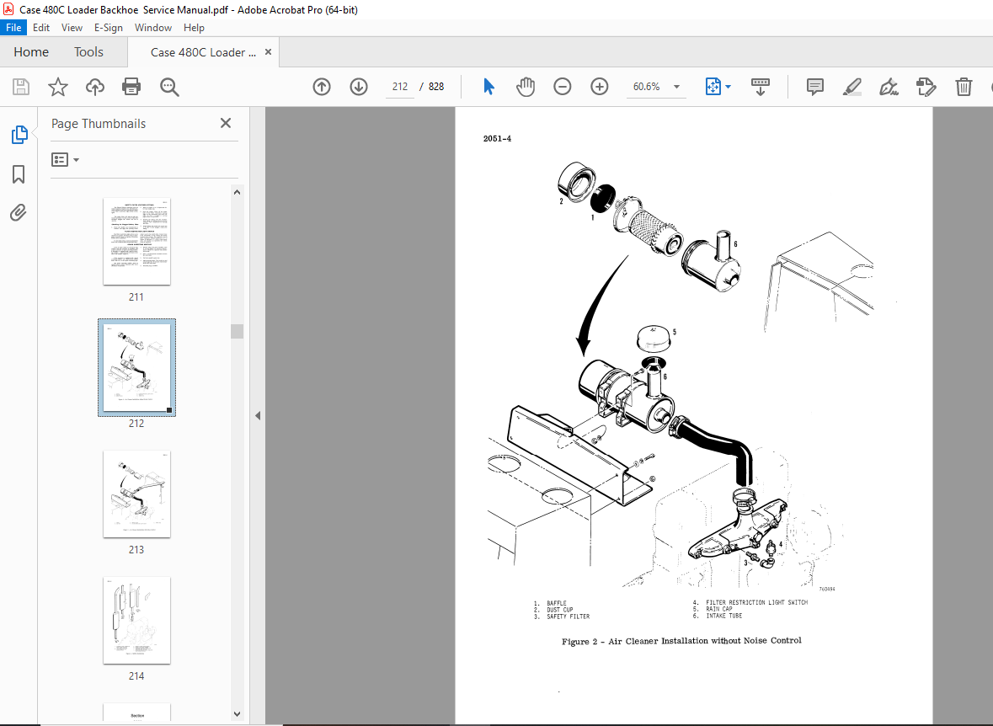The height and width of the screenshot is (726, 993).
Task: Click thumbnail panel scroll up arrow
Action: click(237, 192)
